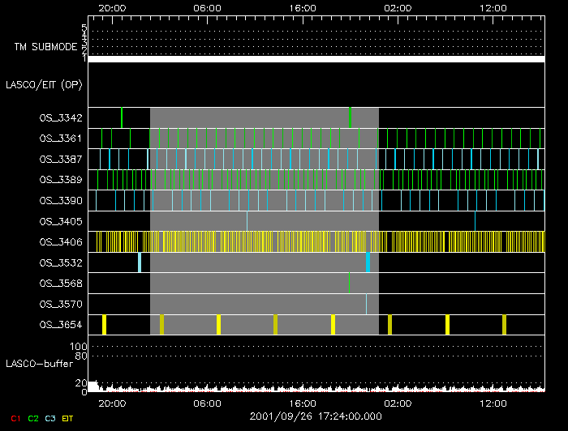Select the leftmost cyan block in OS_3532 row
The width and height of the screenshot is (568, 431).
[x=140, y=262]
